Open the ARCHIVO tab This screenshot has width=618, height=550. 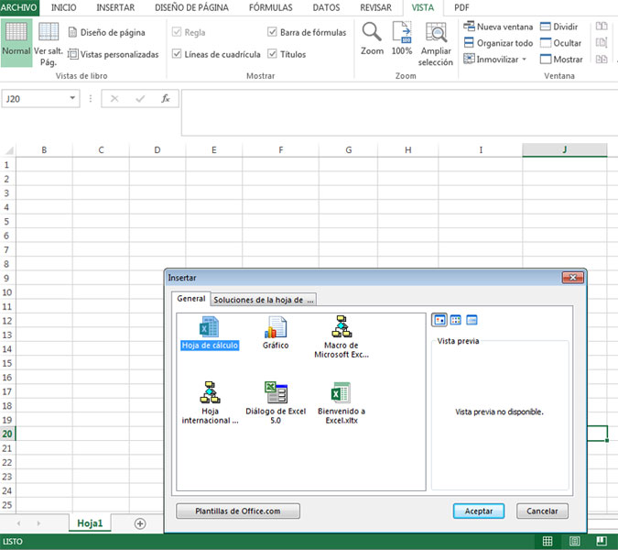(19, 7)
